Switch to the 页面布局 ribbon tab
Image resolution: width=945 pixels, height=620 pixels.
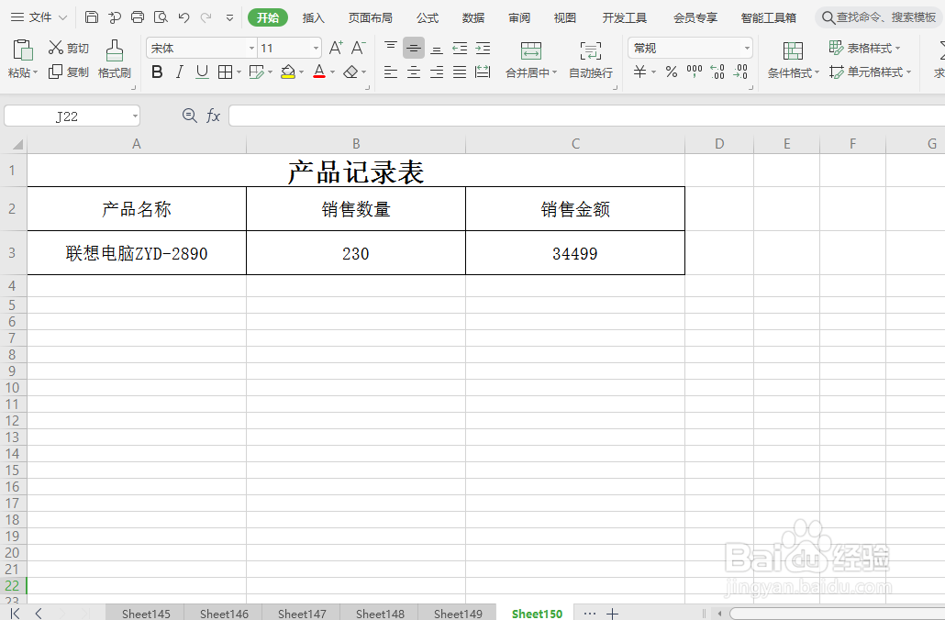point(370,17)
